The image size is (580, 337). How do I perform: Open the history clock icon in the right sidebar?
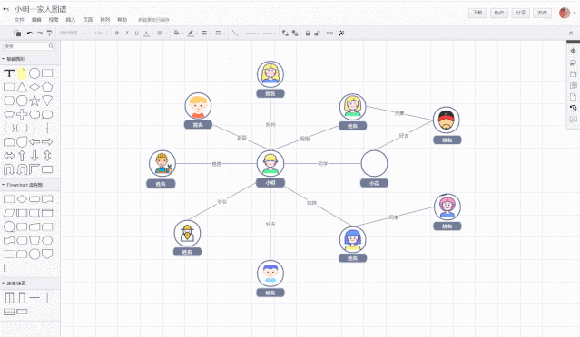point(573,108)
